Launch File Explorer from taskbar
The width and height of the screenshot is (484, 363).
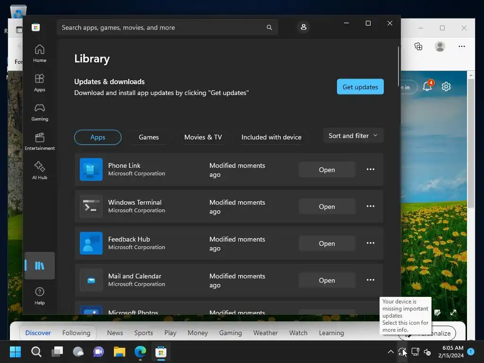(120, 352)
